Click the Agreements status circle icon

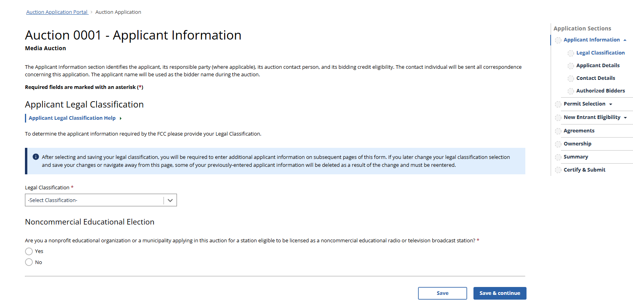coord(558,131)
